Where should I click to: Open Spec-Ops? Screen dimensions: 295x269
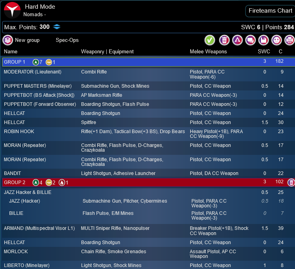(67, 40)
